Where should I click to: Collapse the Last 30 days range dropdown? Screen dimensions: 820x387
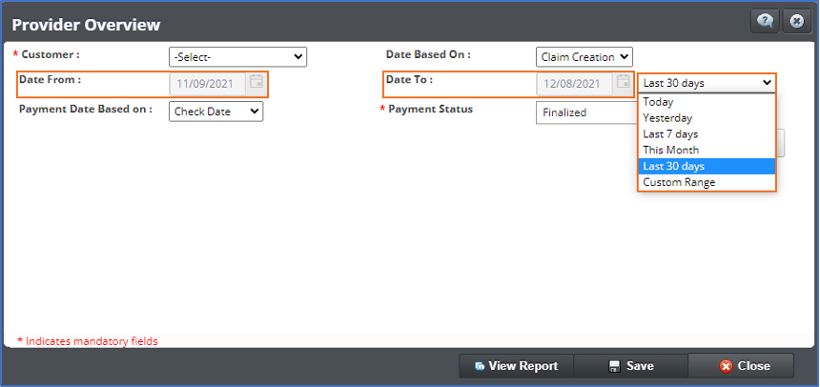point(707,83)
